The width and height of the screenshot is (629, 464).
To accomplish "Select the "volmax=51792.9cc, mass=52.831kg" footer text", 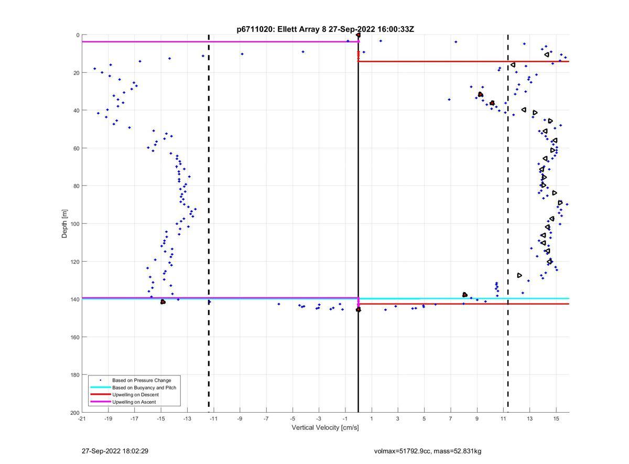I will click(x=428, y=451).
